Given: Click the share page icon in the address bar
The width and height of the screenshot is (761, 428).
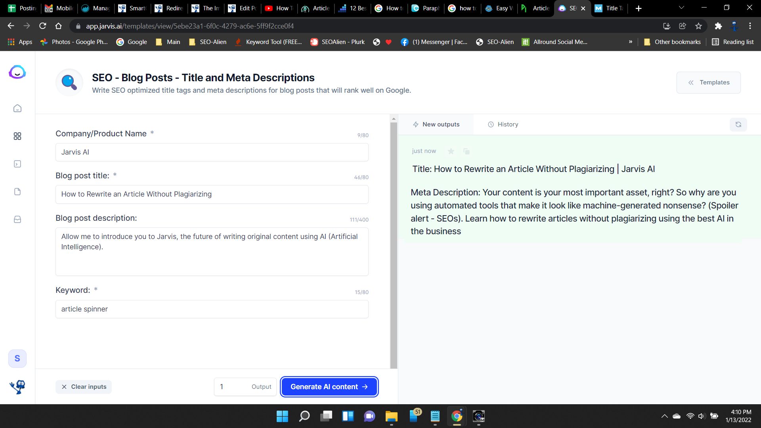Looking at the screenshot, I should [x=683, y=26].
